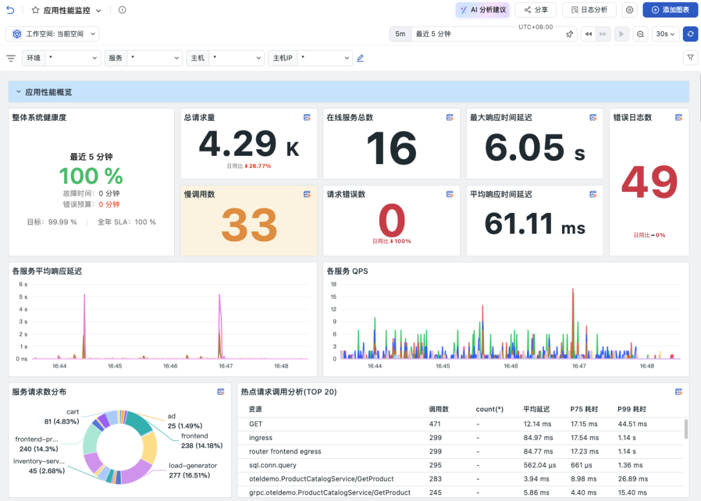Click the back arrow icon
This screenshot has width=701, height=501.
tap(10, 10)
